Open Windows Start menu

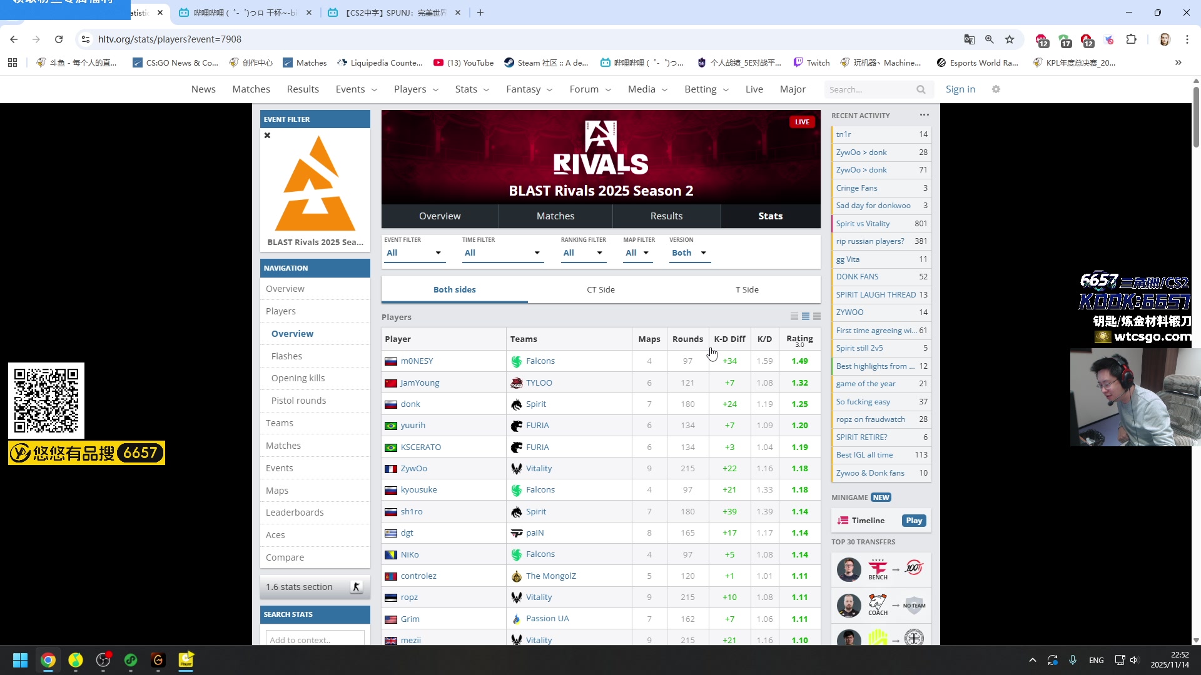[20, 660]
